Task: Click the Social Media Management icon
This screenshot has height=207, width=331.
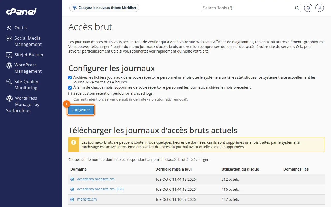Action: point(9,38)
